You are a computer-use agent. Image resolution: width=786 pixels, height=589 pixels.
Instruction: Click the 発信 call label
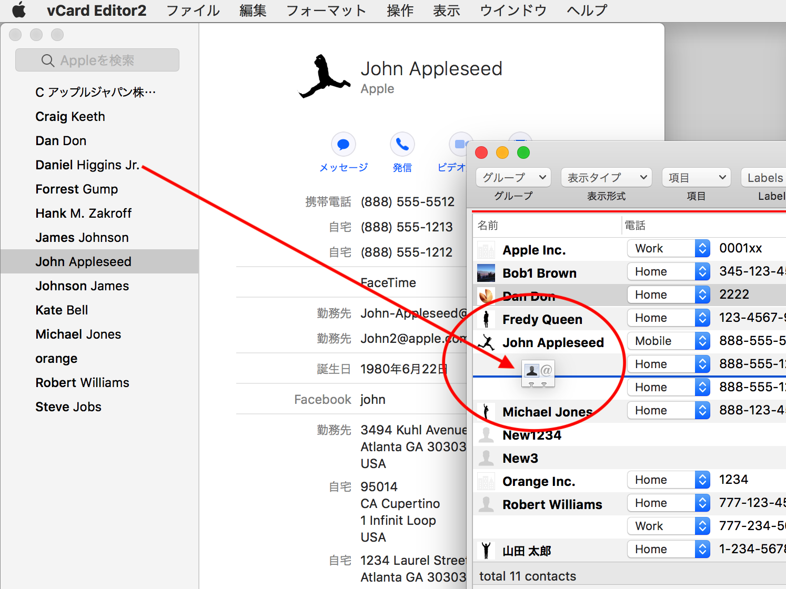click(x=402, y=167)
